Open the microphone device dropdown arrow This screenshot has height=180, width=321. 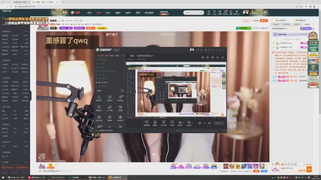click(183, 123)
